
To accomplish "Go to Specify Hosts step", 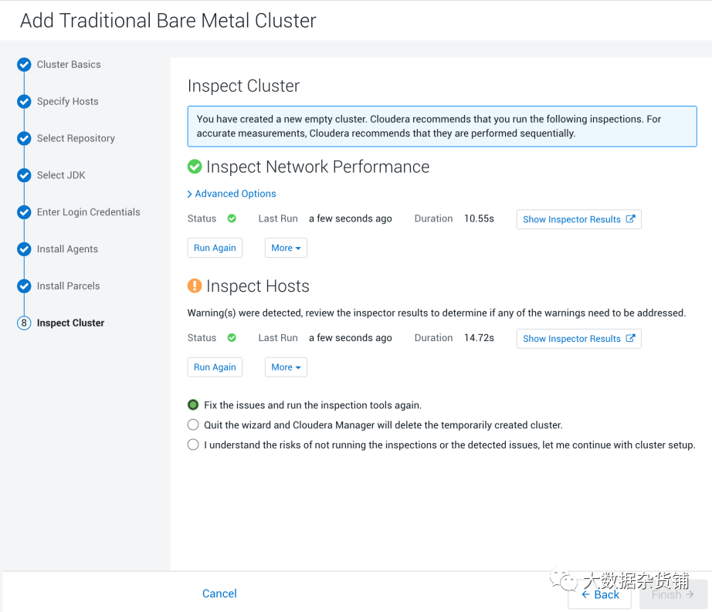I will (x=68, y=102).
